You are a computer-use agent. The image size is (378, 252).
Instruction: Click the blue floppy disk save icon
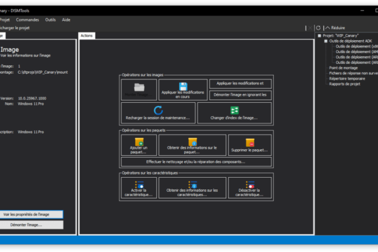pyautogui.click(x=183, y=87)
